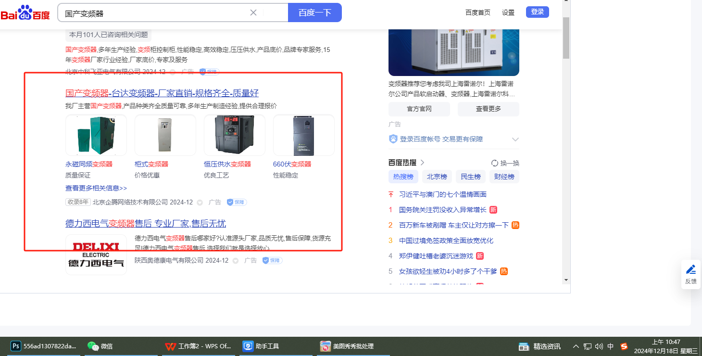Open the 柜式变频器 link
Screen dimensions: 702x356
point(151,164)
